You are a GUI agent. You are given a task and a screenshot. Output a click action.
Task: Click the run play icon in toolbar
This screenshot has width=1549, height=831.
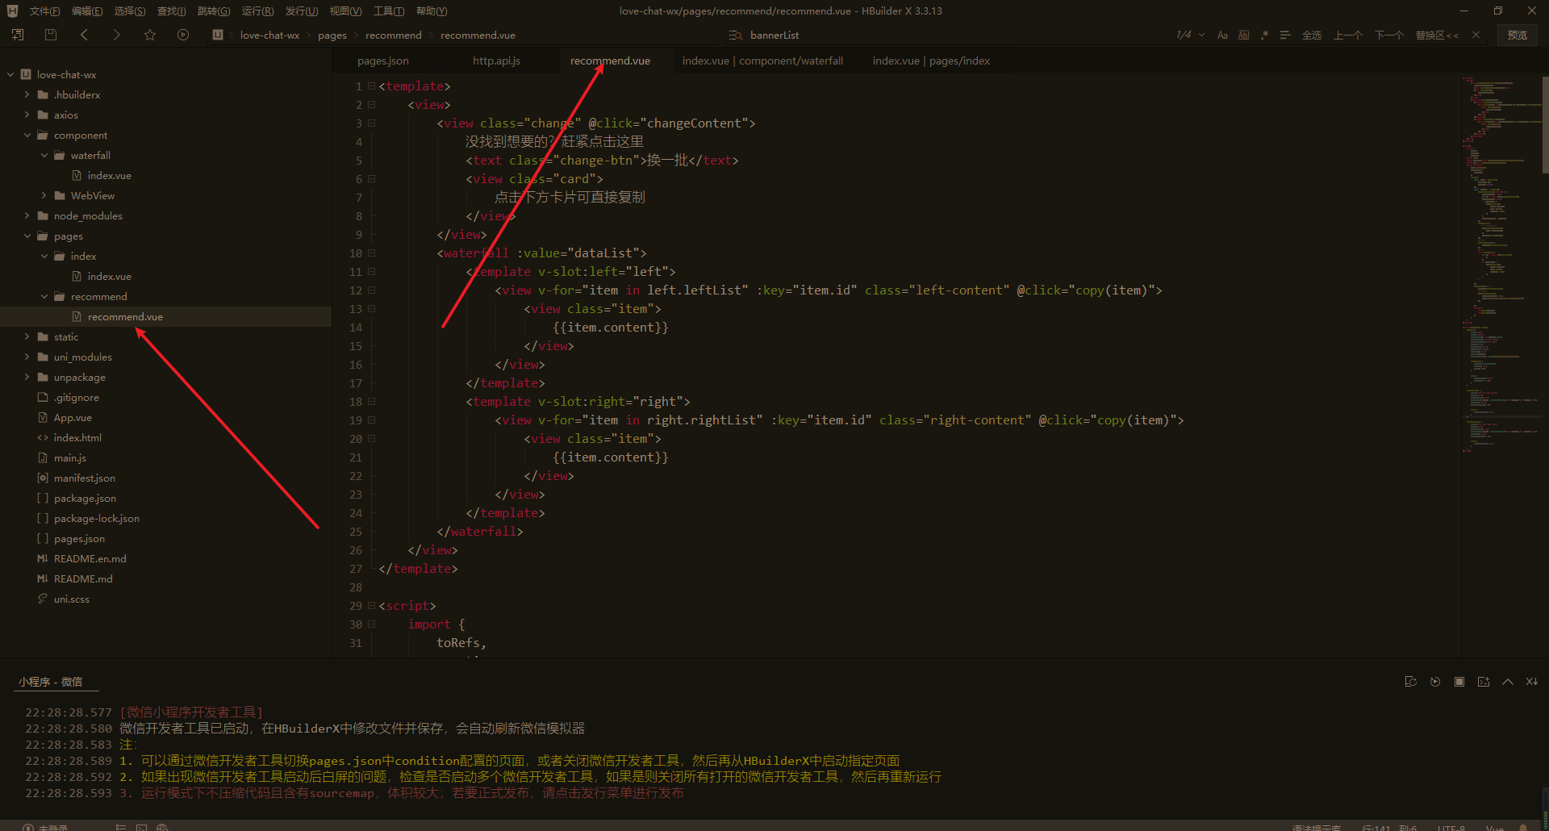pyautogui.click(x=183, y=35)
